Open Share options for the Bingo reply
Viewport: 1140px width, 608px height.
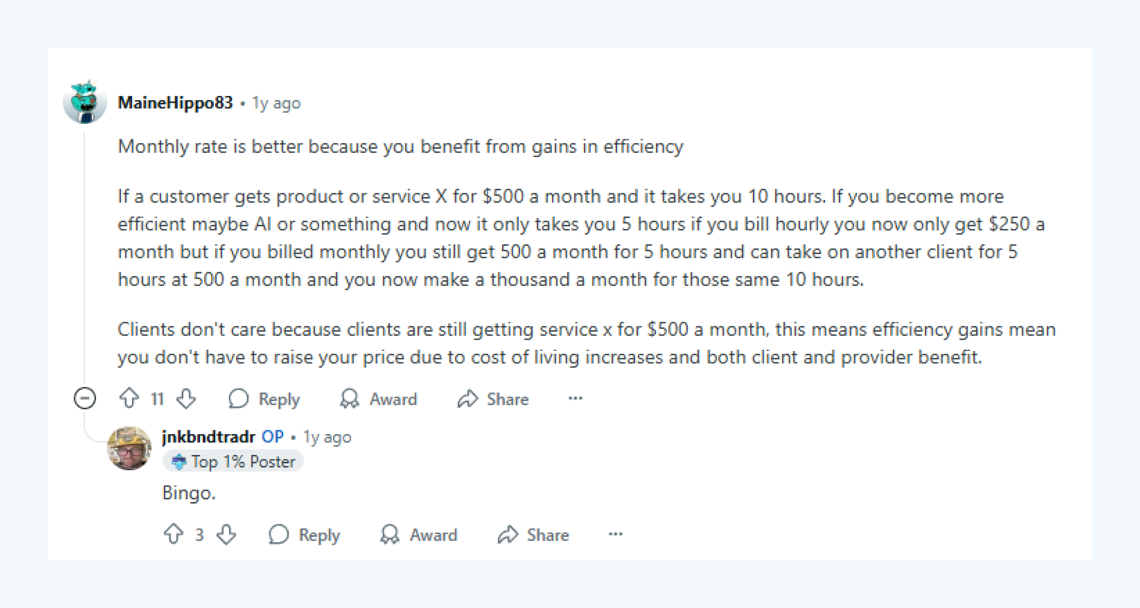tap(533, 535)
